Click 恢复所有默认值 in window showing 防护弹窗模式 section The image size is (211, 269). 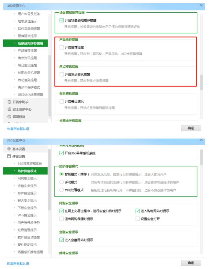[18, 263]
